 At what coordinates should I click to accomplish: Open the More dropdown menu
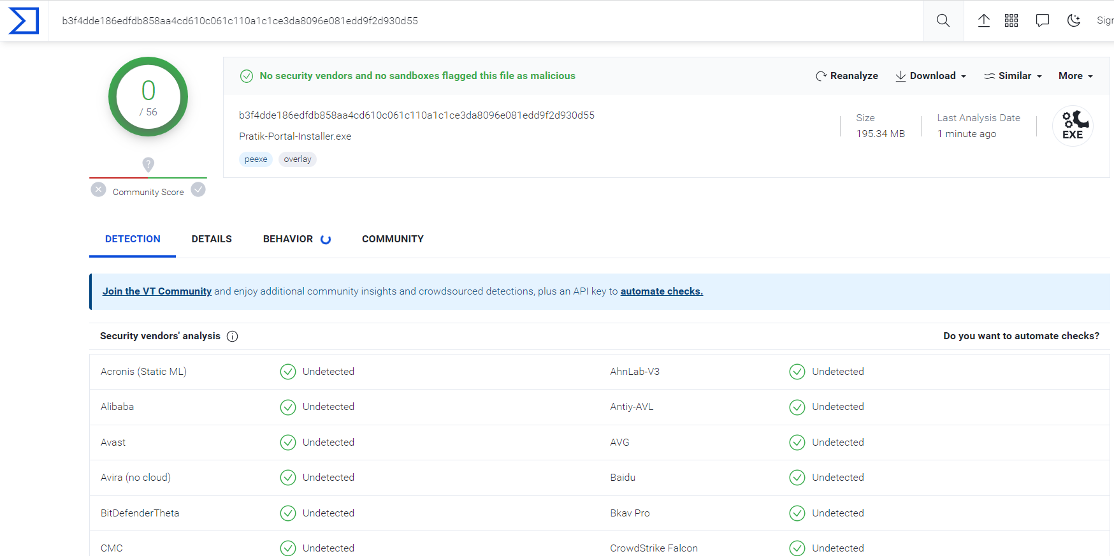(1075, 76)
